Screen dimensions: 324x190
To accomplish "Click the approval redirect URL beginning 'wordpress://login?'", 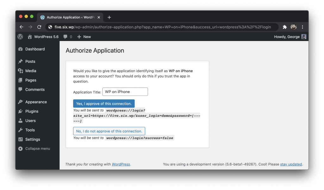I will [137, 116].
